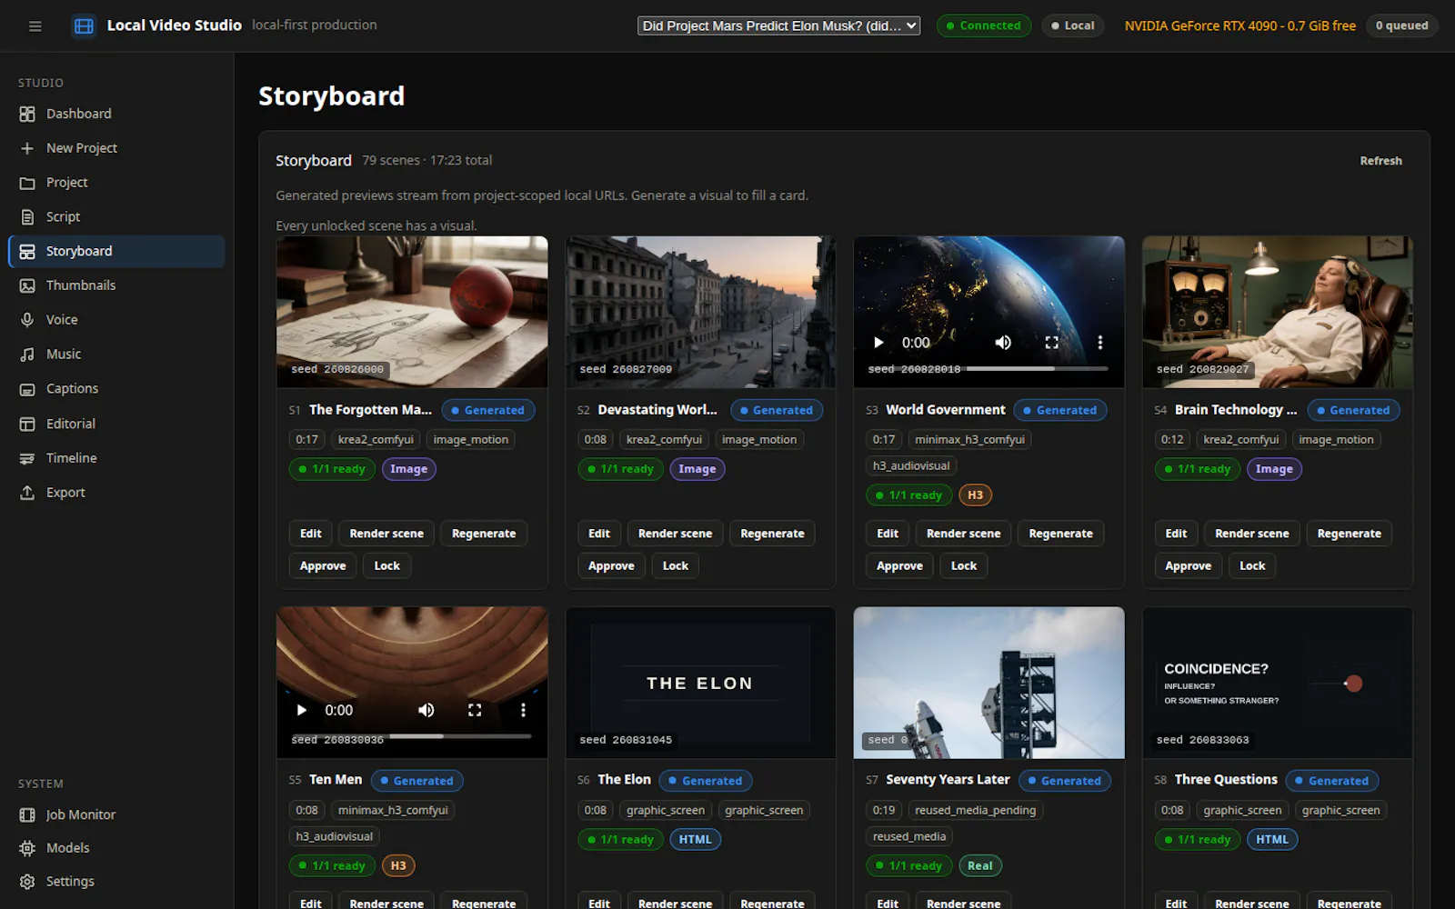
Task: Click the S8 Three Questions title
Action: pos(1226,780)
